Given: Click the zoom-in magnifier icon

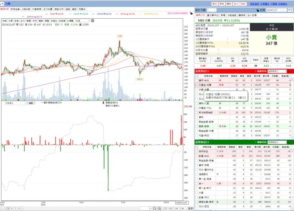Looking at the screenshot, I should [x=159, y=208].
